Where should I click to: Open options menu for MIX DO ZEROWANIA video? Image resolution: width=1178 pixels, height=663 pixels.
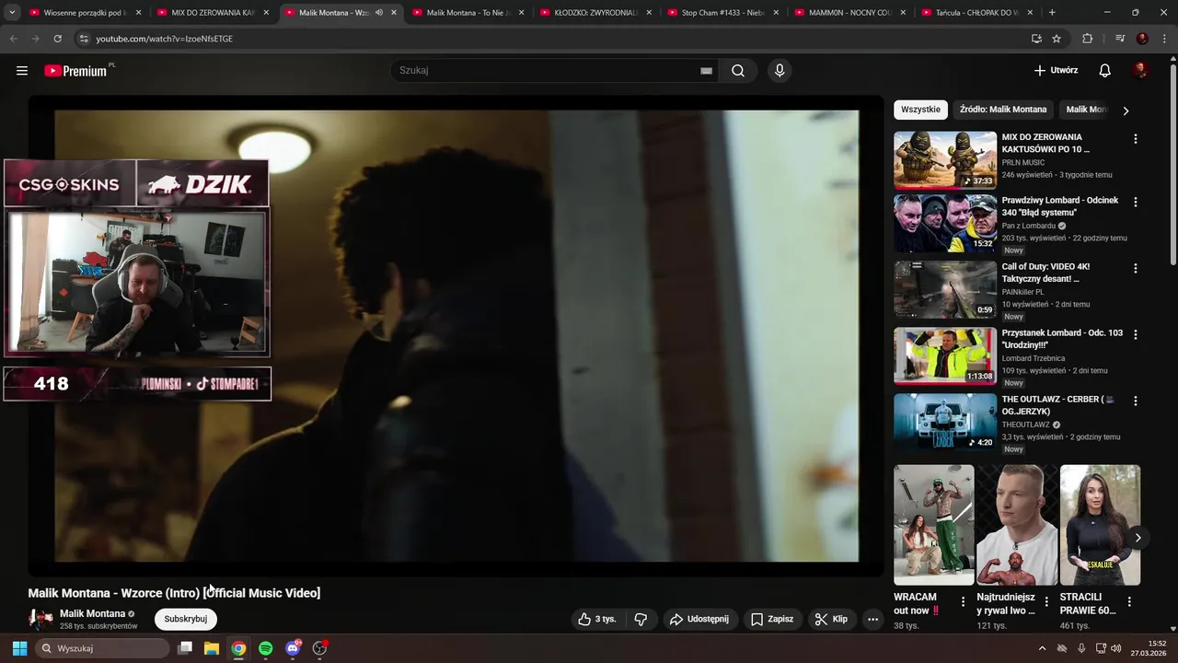1135,139
